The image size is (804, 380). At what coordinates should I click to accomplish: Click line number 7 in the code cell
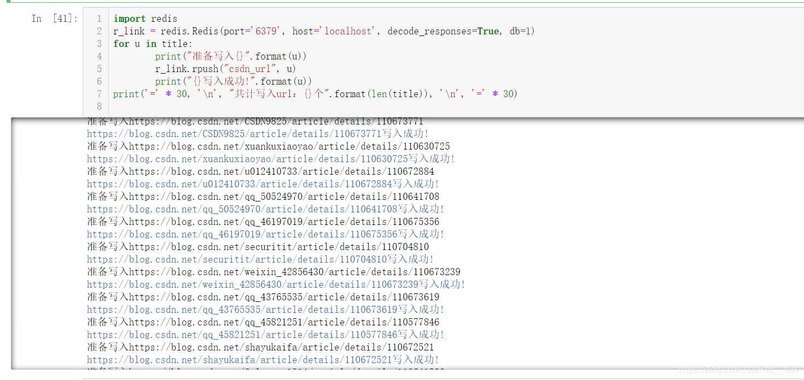99,93
